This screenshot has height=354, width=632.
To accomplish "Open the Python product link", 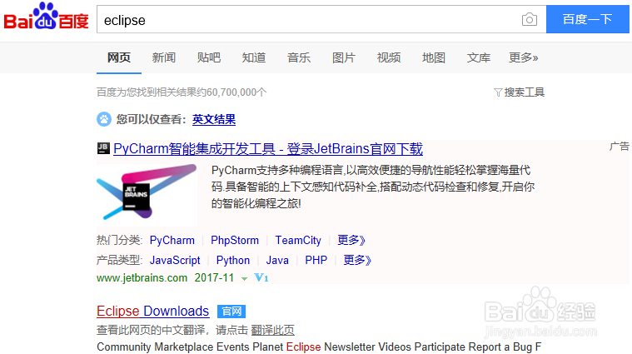I will (x=233, y=260).
